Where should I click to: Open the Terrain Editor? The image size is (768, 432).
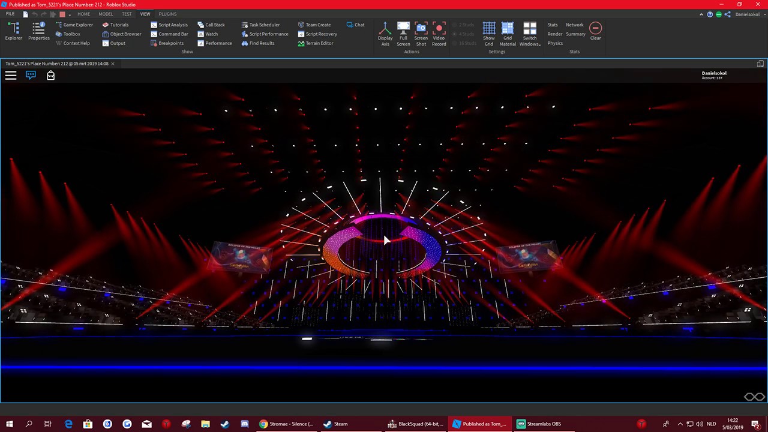[316, 43]
